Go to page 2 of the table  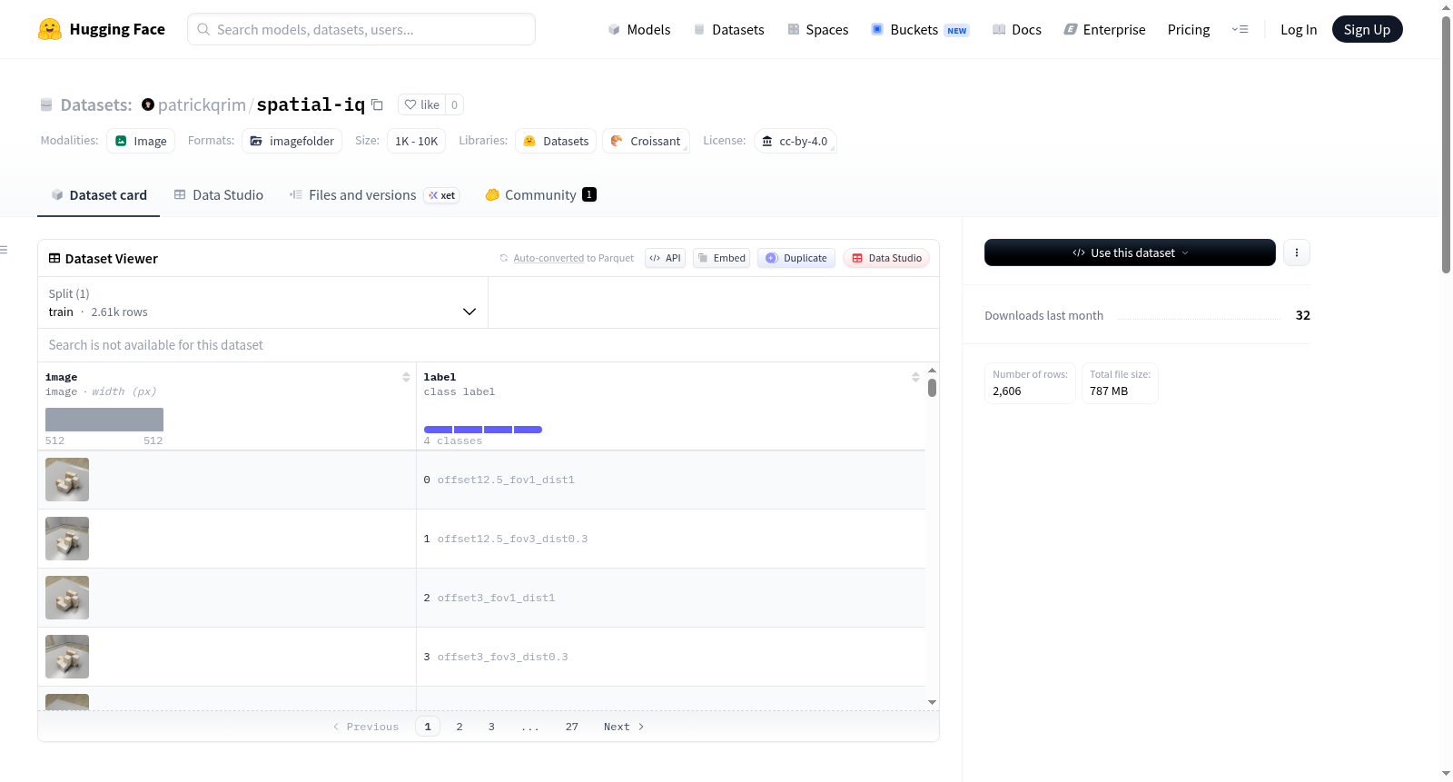tap(460, 727)
